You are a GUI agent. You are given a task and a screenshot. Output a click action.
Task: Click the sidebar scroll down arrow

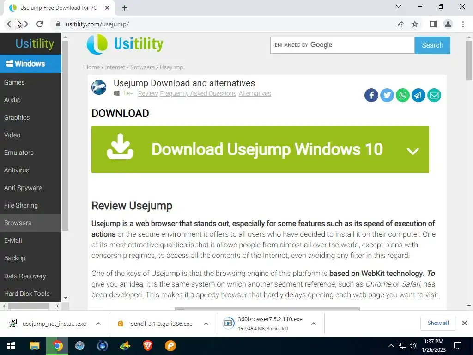click(66, 298)
